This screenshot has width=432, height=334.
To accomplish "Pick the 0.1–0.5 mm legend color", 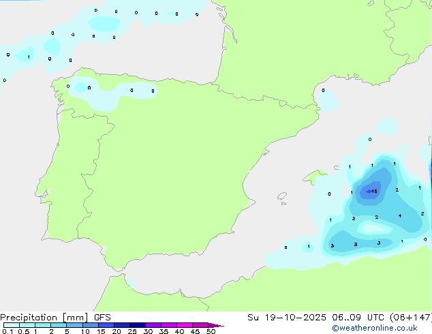I will 12,325.
